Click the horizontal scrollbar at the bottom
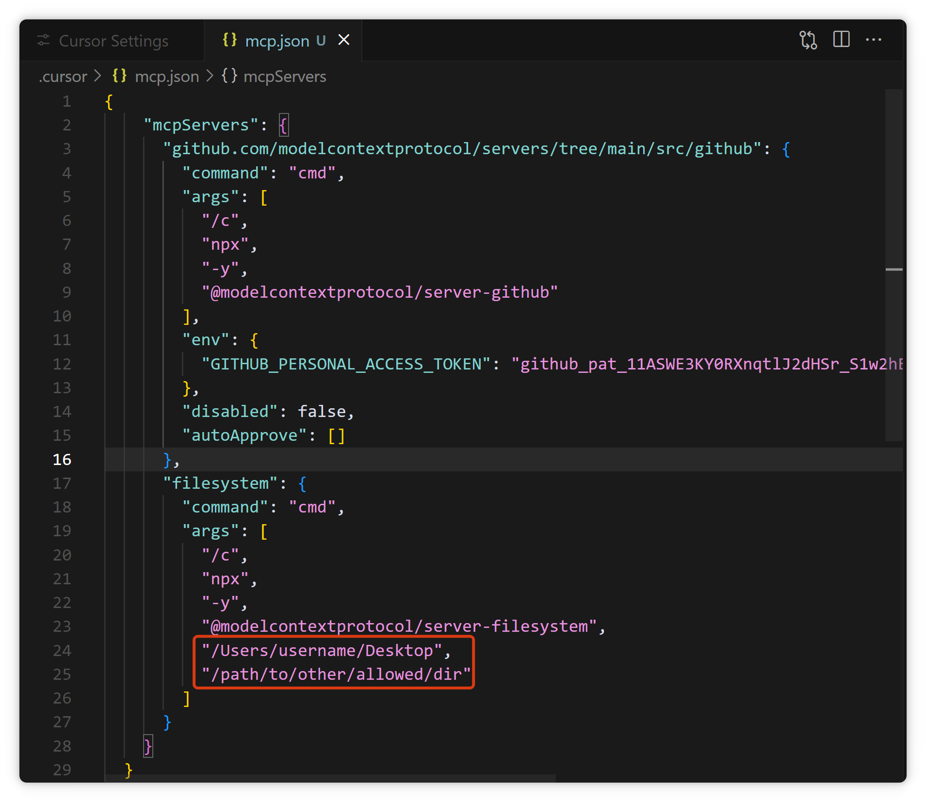 pos(330,778)
